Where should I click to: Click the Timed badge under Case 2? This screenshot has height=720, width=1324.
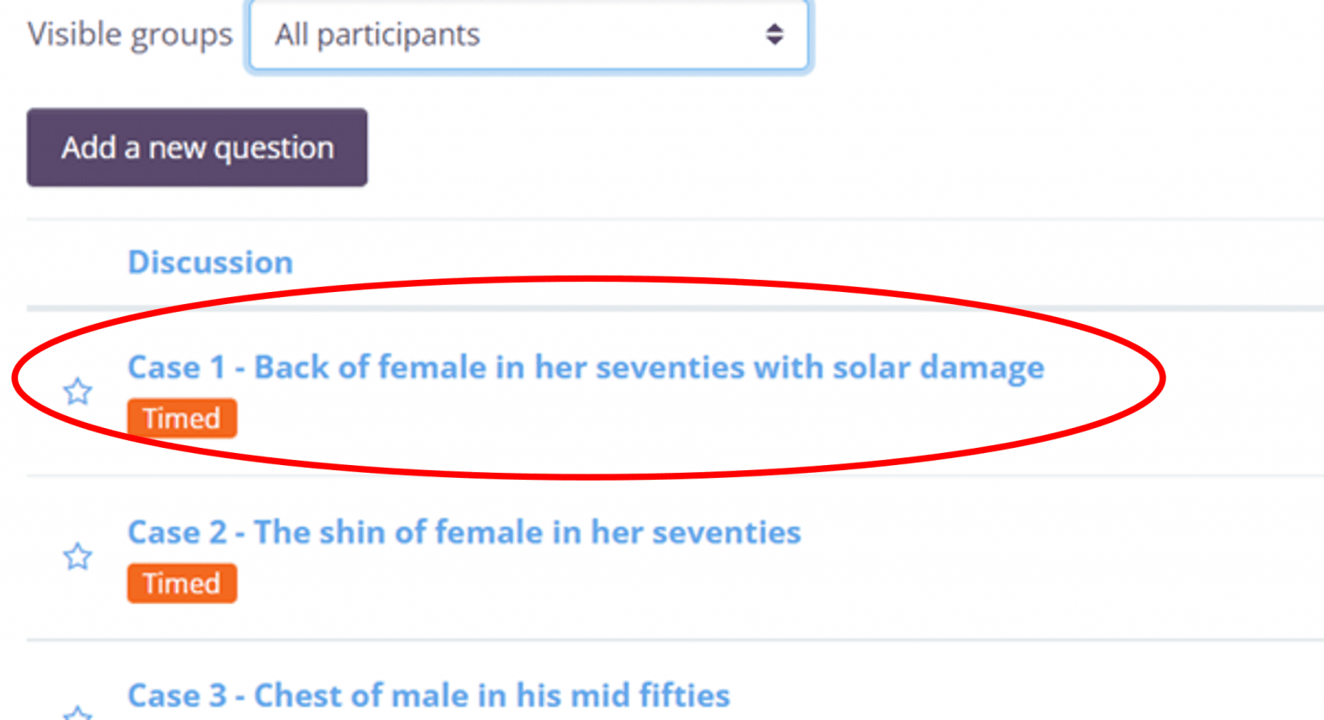tap(182, 583)
